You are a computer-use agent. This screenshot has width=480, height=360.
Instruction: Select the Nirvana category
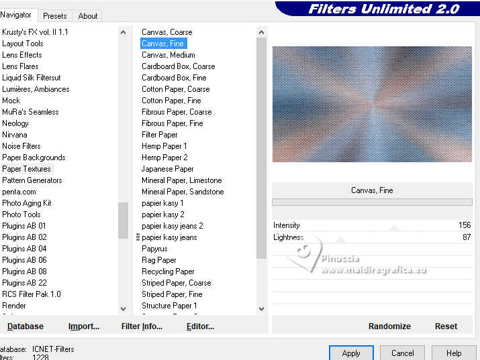(15, 135)
